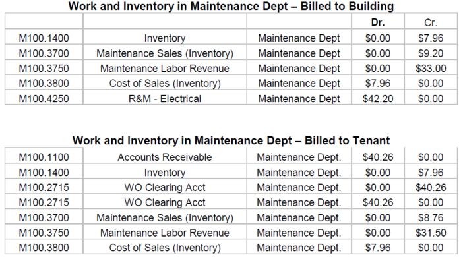Click the $42.20 debit amount
This screenshot has height=257, width=463.
click(378, 99)
